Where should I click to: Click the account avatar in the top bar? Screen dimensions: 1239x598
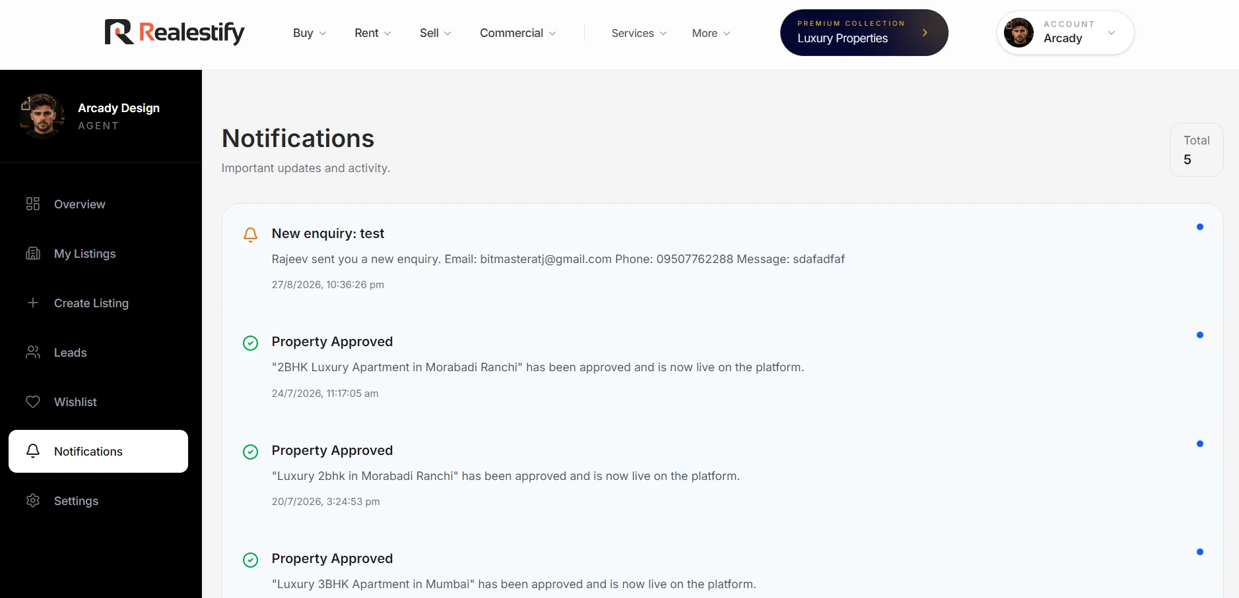click(1019, 32)
